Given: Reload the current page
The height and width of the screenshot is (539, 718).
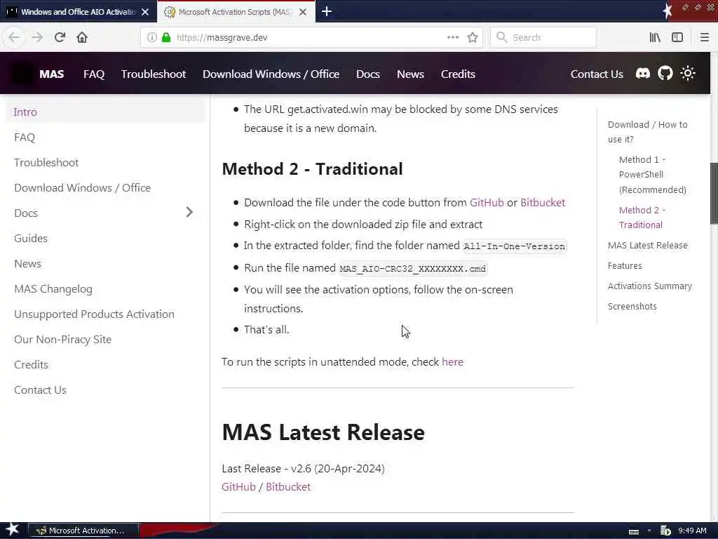Looking at the screenshot, I should pos(60,37).
